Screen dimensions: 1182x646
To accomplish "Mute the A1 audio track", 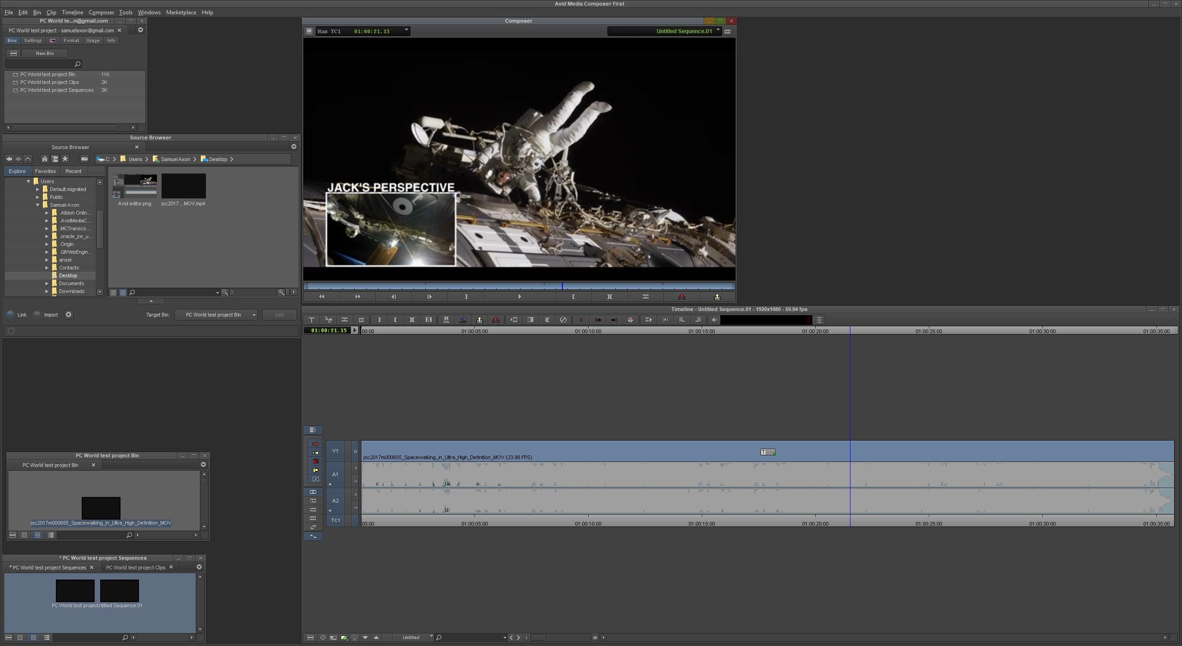I will tap(356, 482).
